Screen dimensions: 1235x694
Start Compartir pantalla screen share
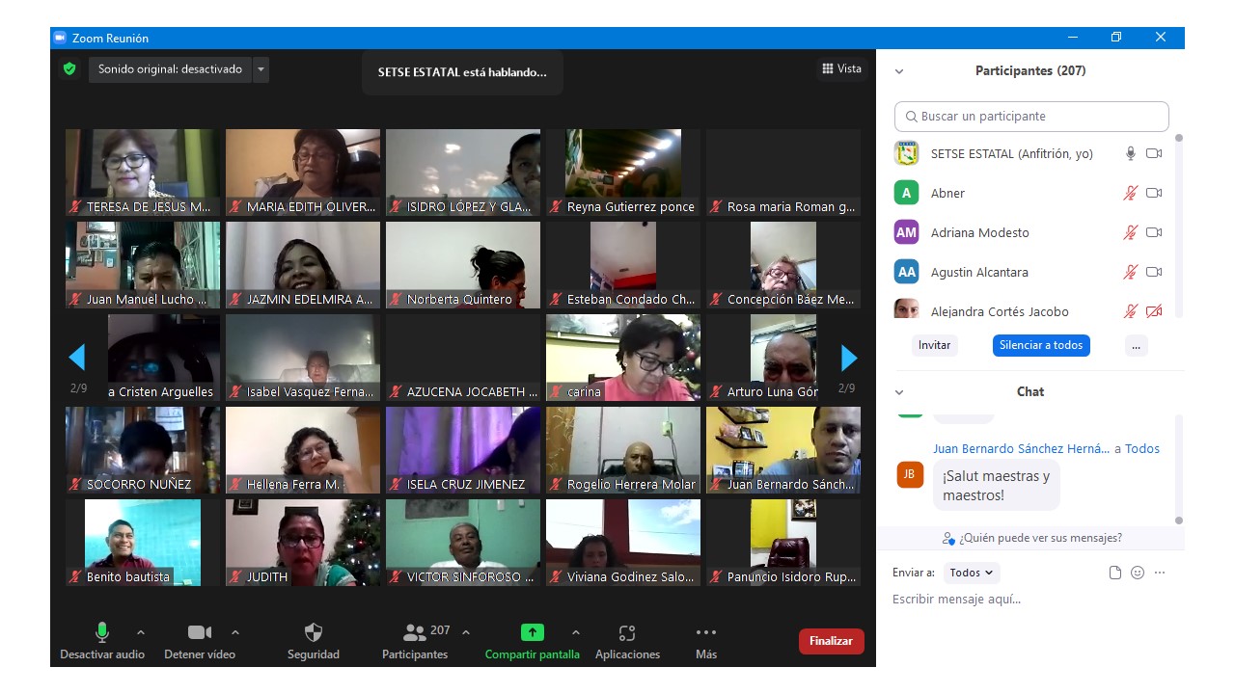[533, 641]
